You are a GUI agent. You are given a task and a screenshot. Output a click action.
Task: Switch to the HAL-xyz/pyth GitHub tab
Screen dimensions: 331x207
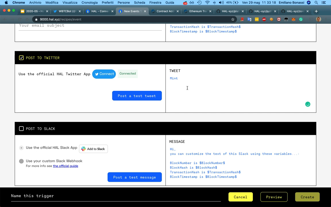(263, 11)
